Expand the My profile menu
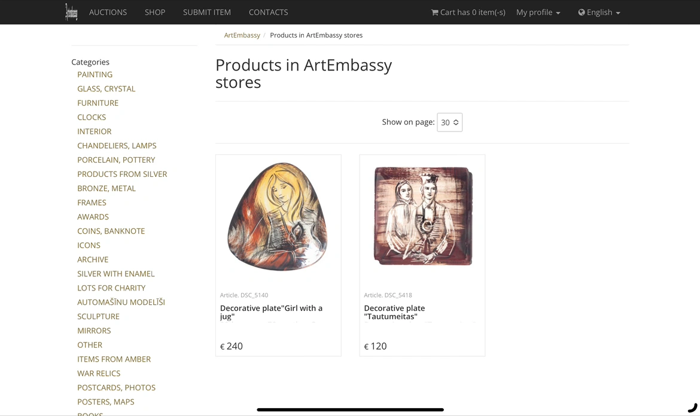The image size is (700, 416). click(x=538, y=12)
